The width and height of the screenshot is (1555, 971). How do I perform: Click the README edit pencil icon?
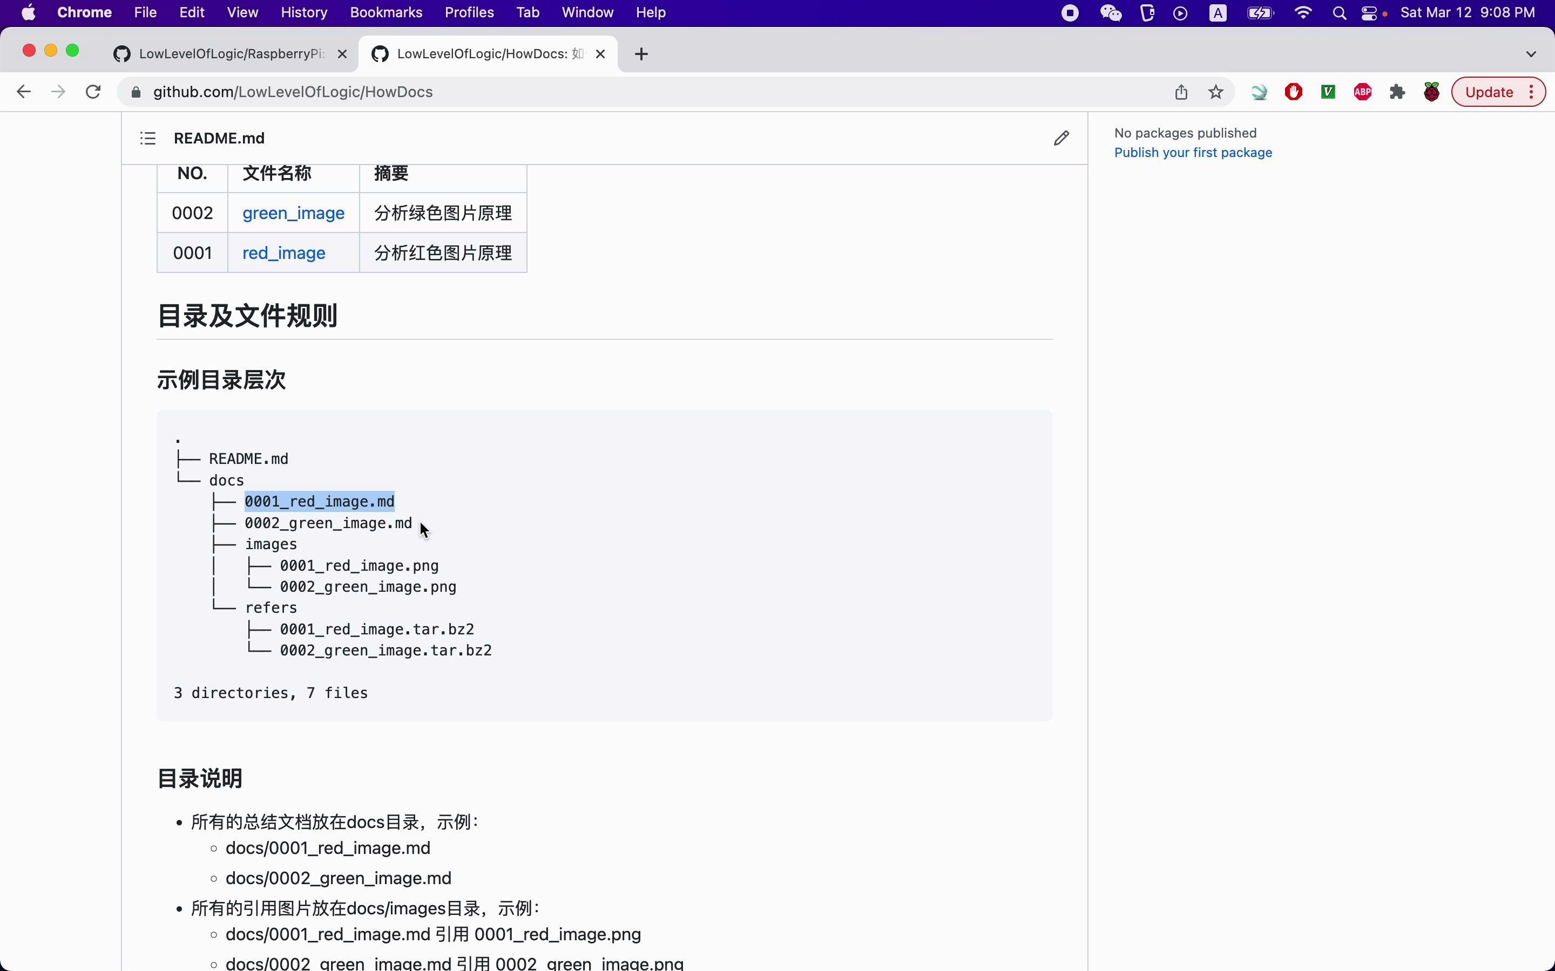[x=1061, y=138]
